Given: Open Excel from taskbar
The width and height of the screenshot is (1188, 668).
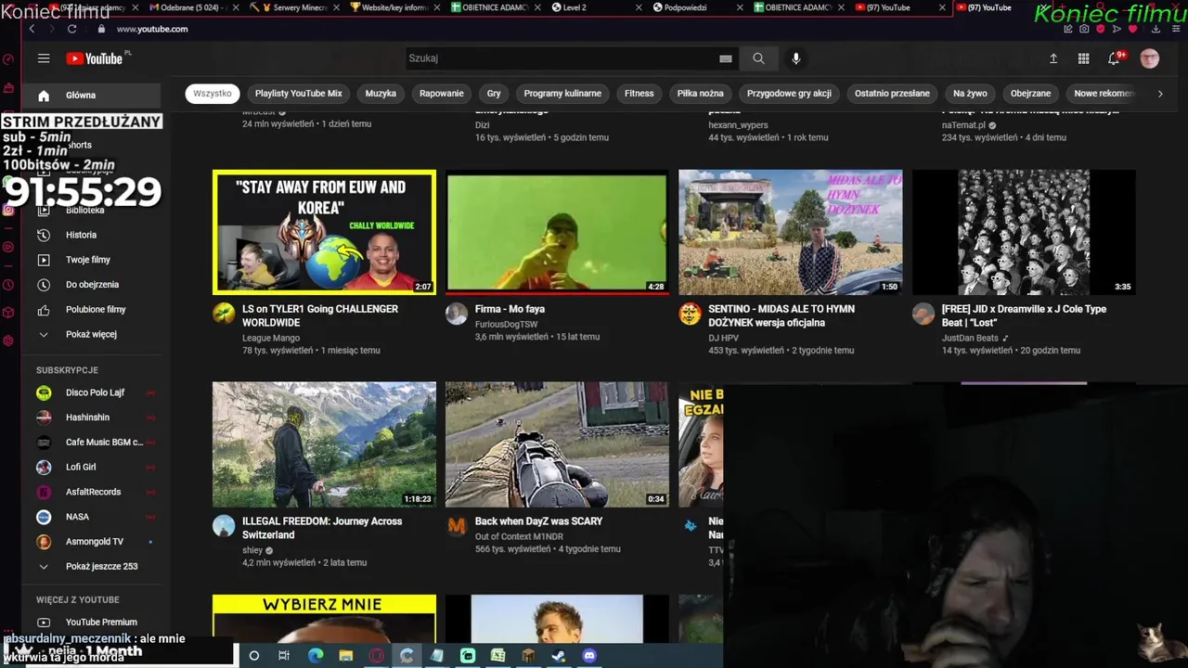Looking at the screenshot, I should point(497,656).
